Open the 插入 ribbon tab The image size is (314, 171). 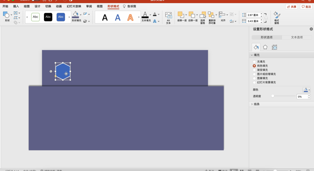16,6
